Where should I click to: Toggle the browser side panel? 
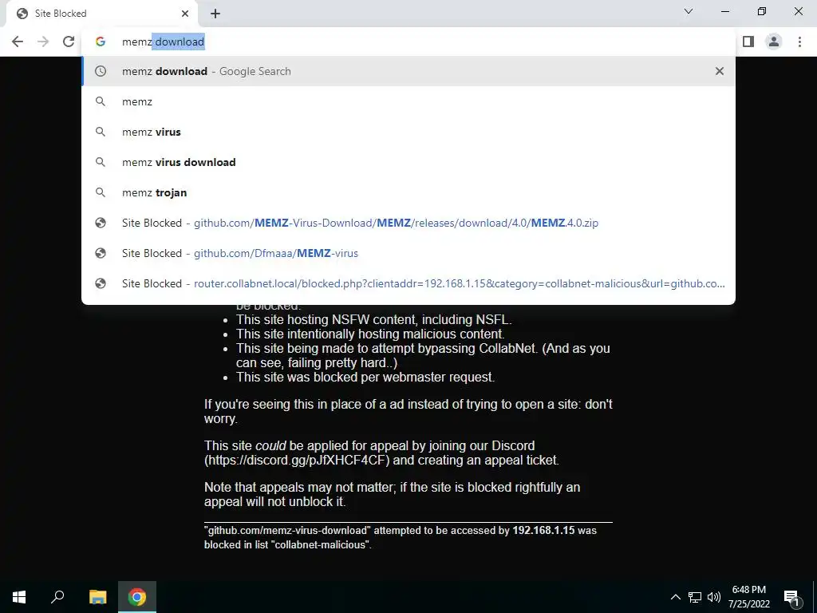[x=748, y=42]
